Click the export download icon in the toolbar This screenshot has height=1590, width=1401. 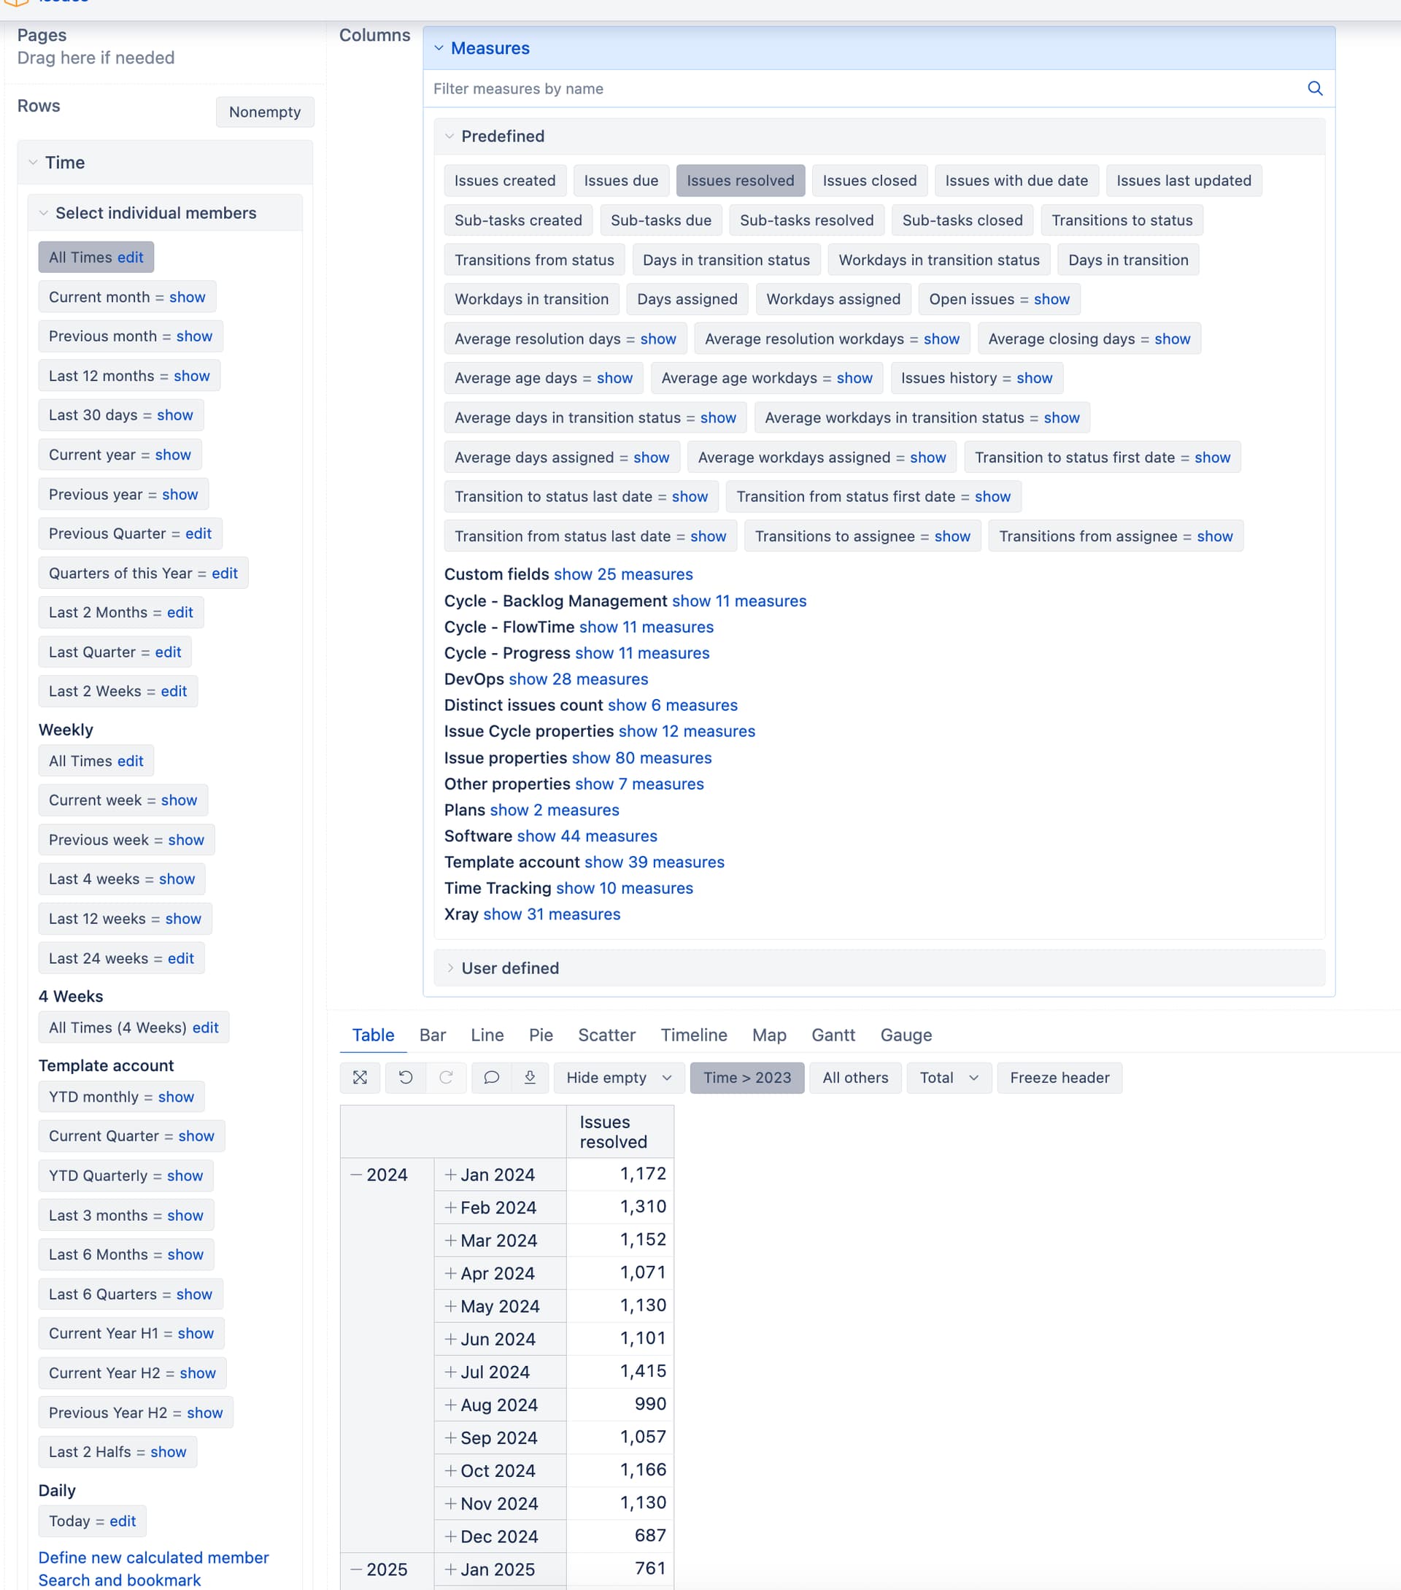[x=530, y=1077]
